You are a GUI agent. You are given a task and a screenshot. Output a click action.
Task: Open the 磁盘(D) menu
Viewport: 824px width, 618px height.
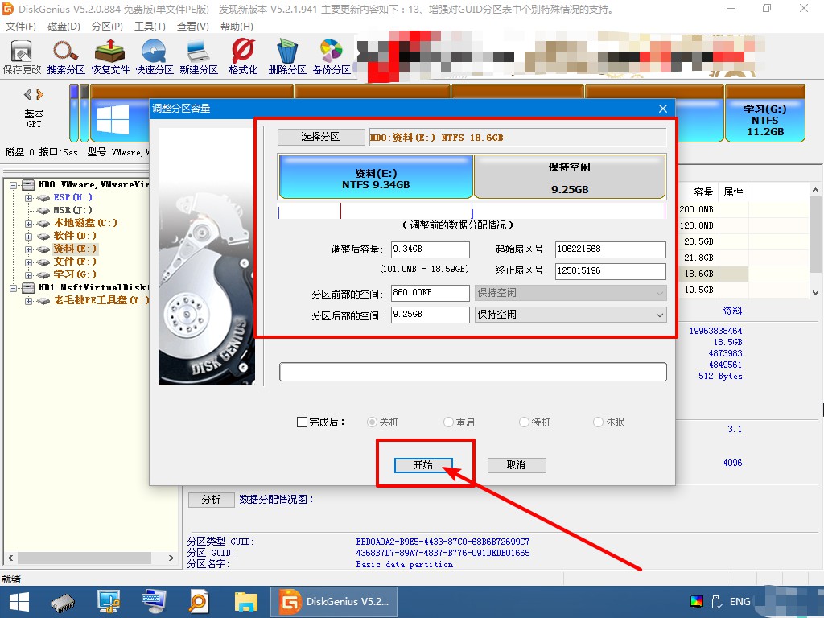pos(64,27)
